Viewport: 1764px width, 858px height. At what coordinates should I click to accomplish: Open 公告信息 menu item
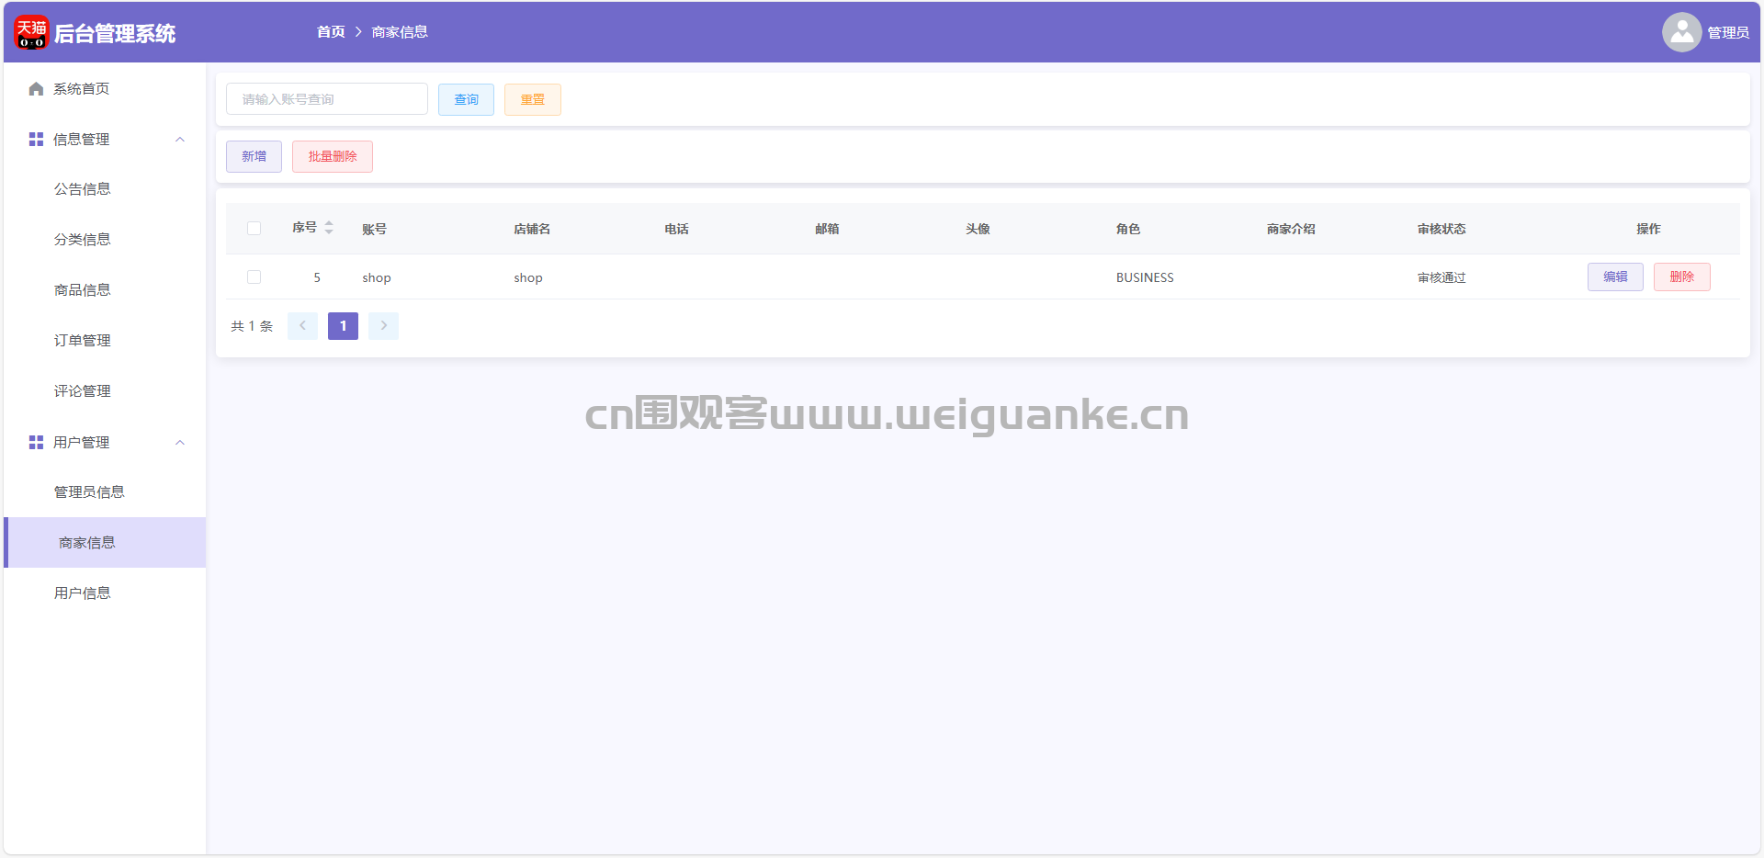(x=105, y=189)
